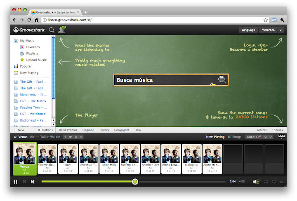Select Cherry Blo... song thumbnail
The image size is (297, 201).
(47, 159)
